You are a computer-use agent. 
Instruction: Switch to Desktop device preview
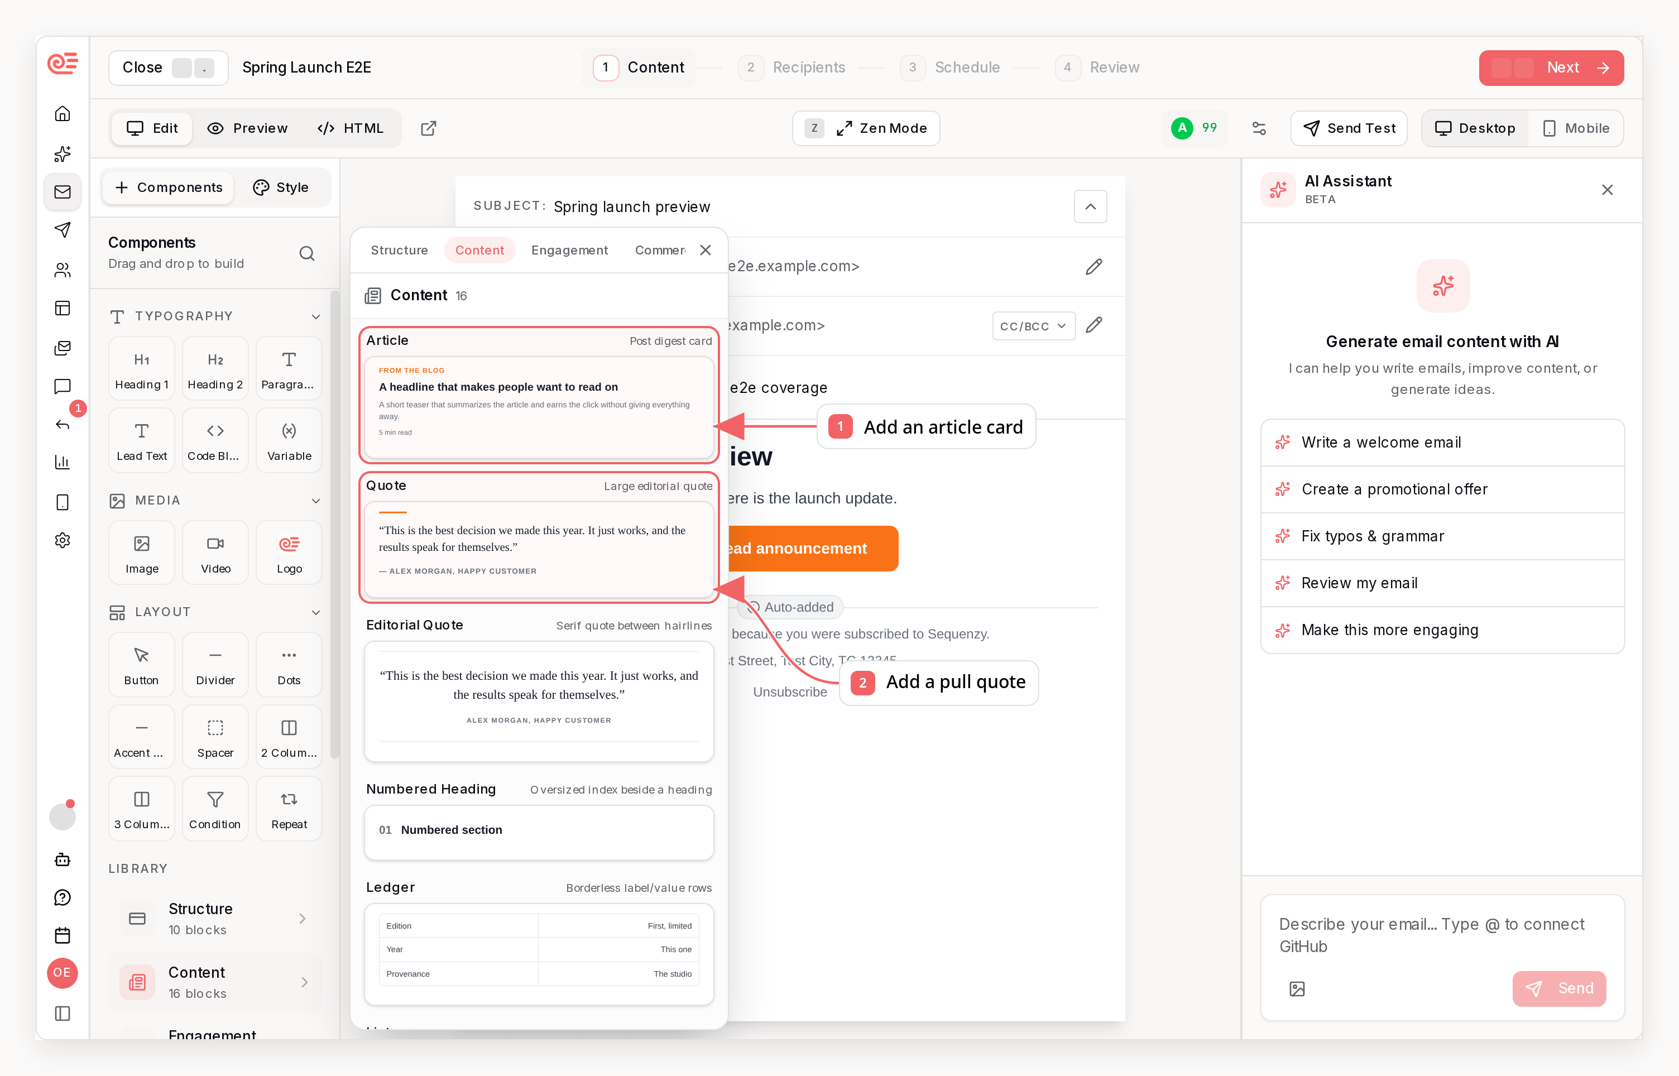click(1476, 128)
